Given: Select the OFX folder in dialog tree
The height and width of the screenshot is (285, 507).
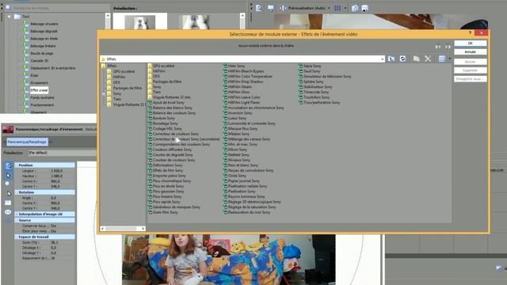Looking at the screenshot, I should click(x=116, y=82).
